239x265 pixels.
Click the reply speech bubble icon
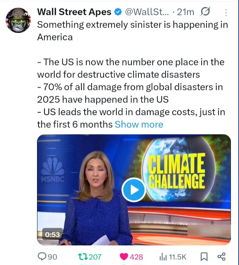(x=41, y=257)
